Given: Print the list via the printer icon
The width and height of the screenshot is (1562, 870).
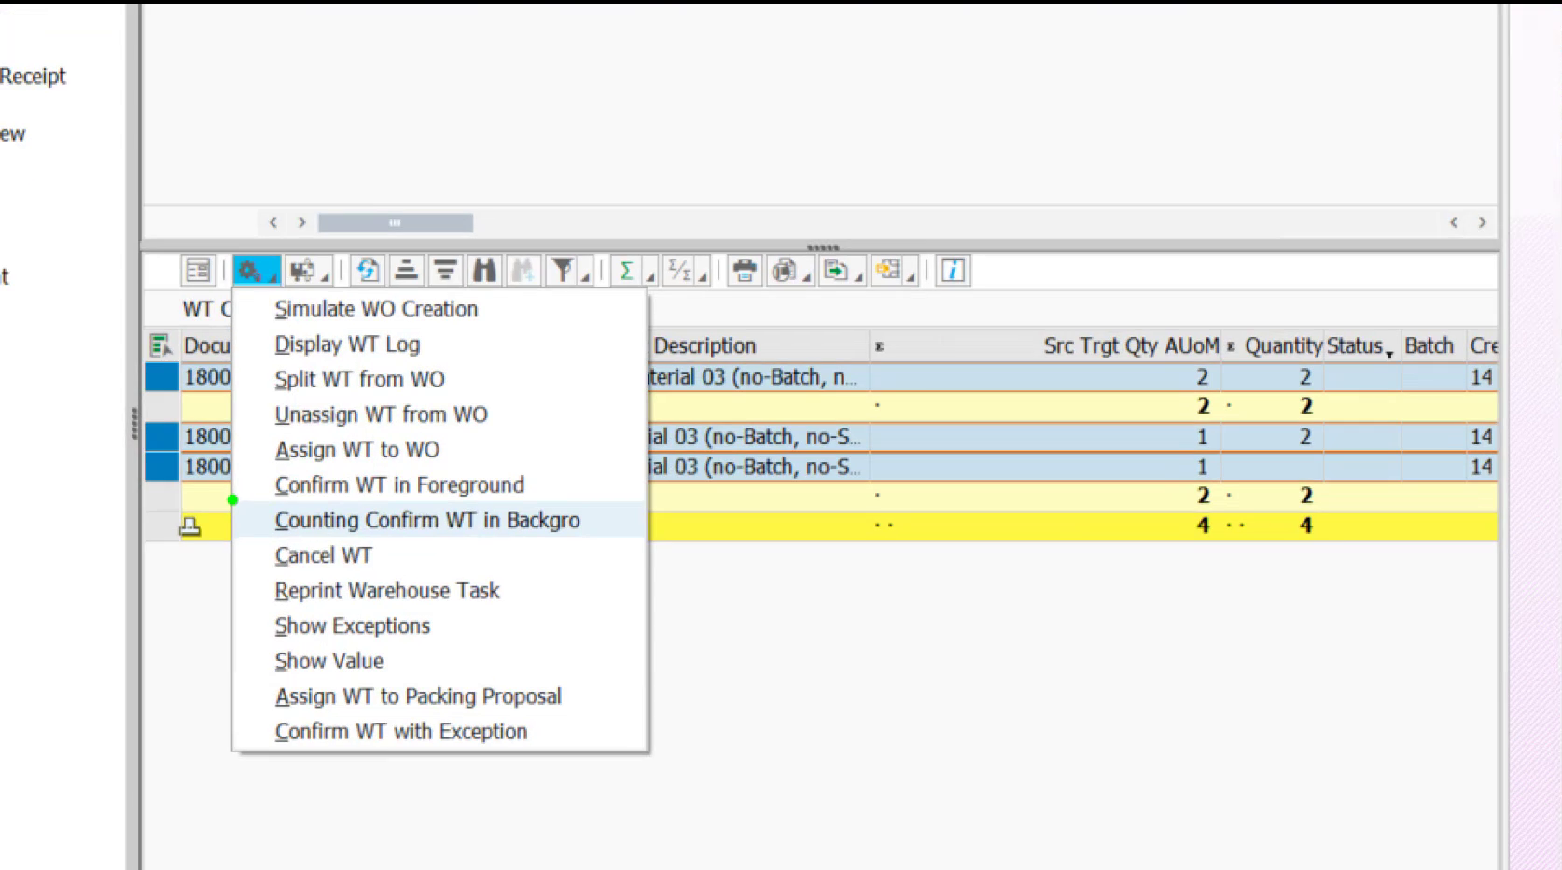Looking at the screenshot, I should click(744, 271).
